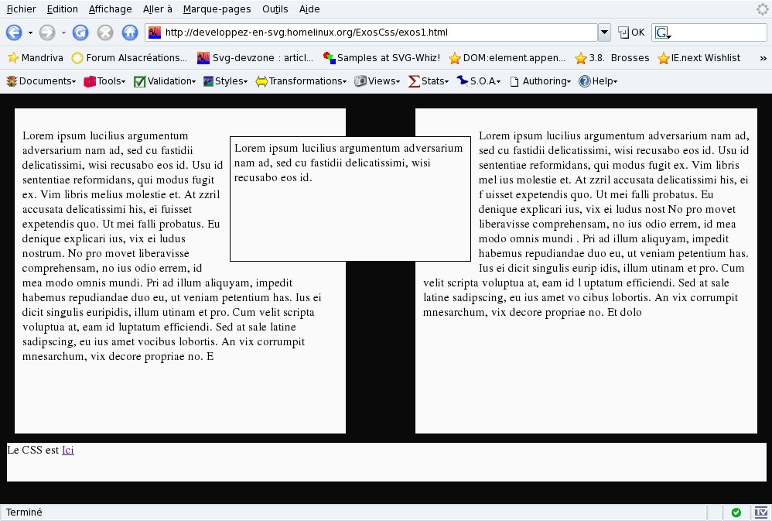Screen dimensions: 772x521
Task: Click the Back navigation arrow
Action: [x=14, y=33]
